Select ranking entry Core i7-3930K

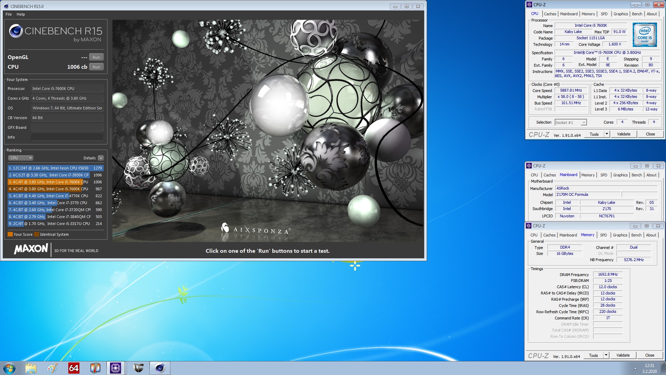tap(55, 175)
